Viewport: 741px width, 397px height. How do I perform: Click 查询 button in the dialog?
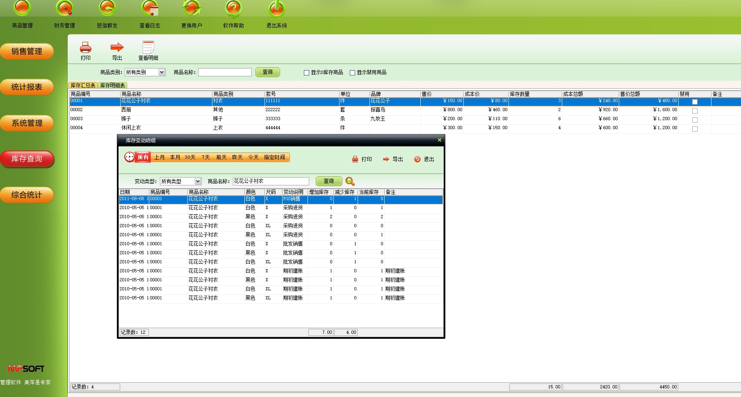click(328, 181)
